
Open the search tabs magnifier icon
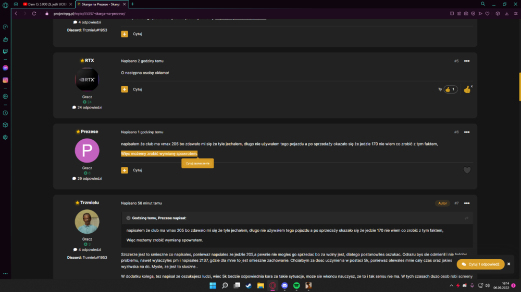point(483,4)
